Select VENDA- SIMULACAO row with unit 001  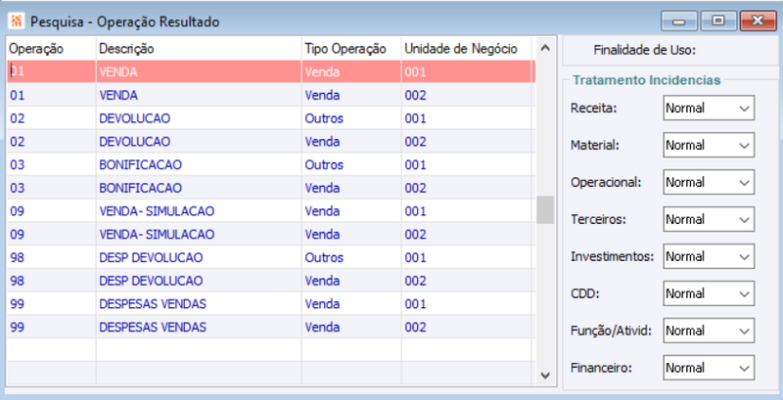pos(271,211)
